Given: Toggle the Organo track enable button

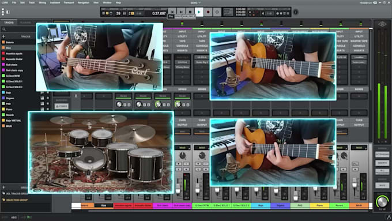Looking at the screenshot, I should click(48, 98).
